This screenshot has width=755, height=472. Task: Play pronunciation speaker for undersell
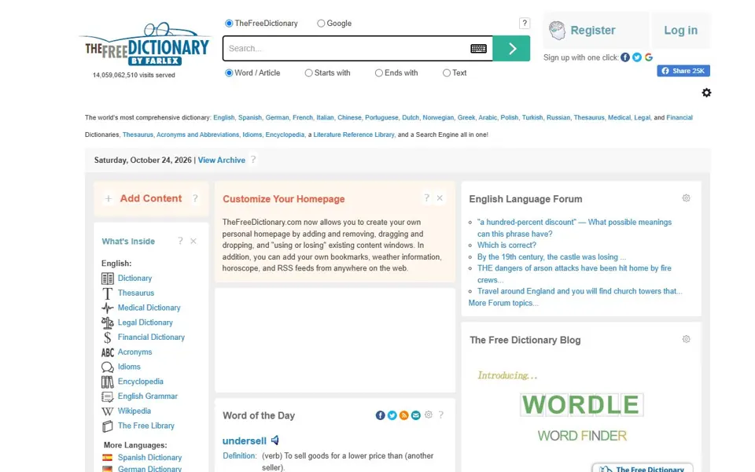275,441
